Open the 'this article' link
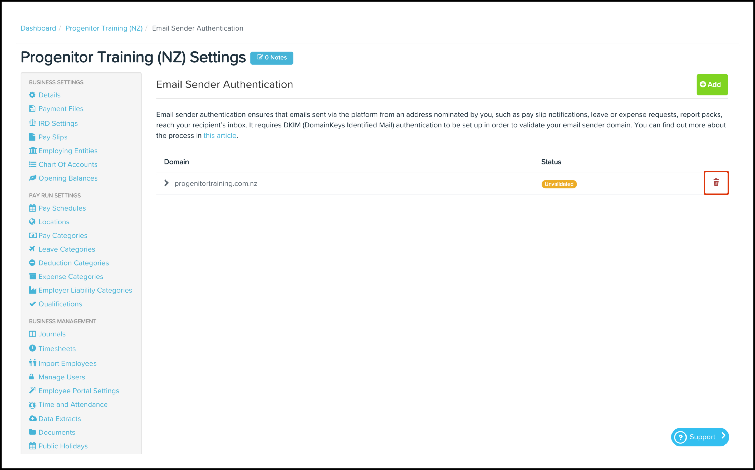 point(220,136)
